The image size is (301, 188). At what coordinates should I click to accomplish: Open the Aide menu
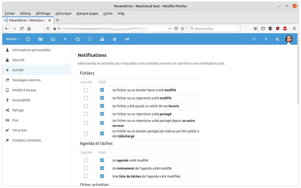click(x=121, y=13)
